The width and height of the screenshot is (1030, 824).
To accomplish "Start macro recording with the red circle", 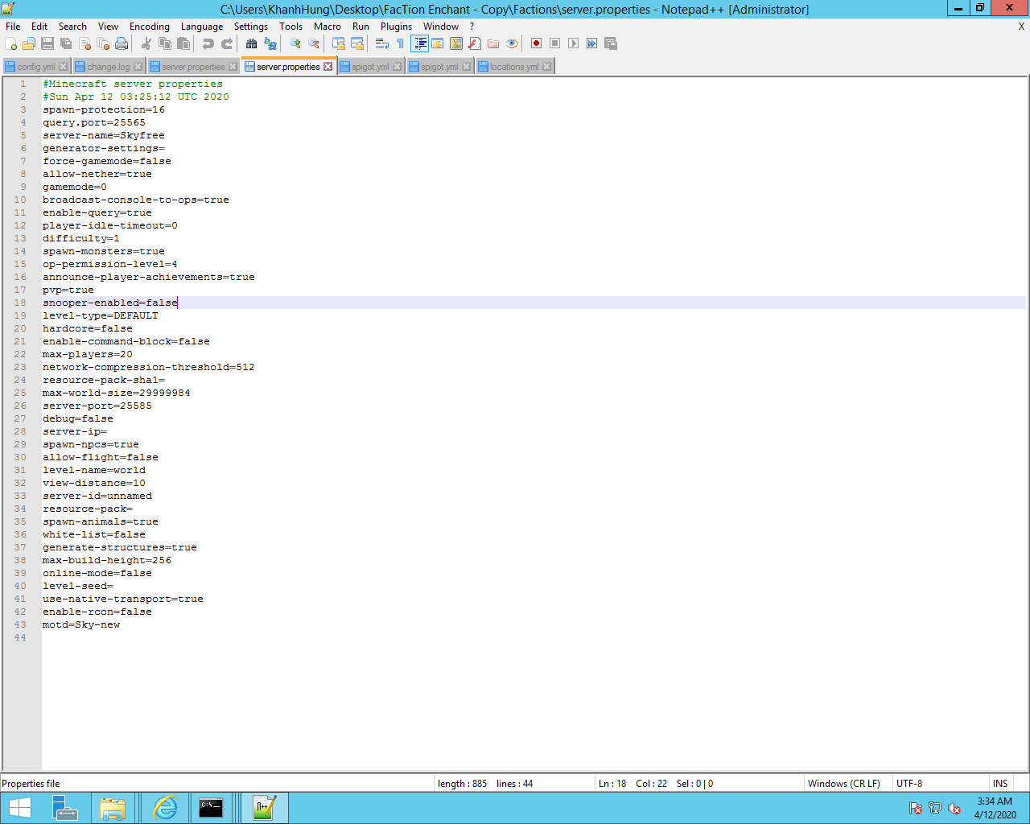I will pyautogui.click(x=536, y=43).
